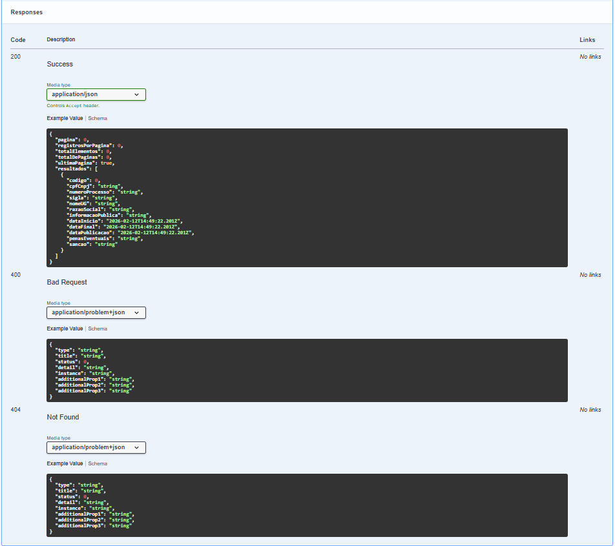Click the 200 response code
615x546 pixels.
pyautogui.click(x=16, y=57)
